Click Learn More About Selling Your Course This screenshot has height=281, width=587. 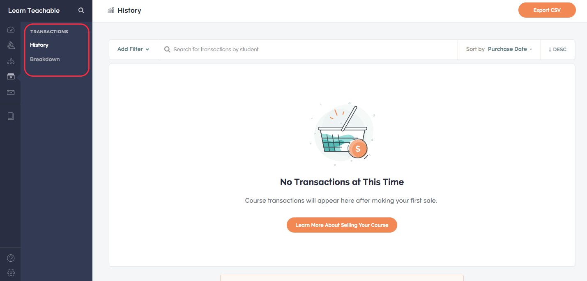pos(342,225)
